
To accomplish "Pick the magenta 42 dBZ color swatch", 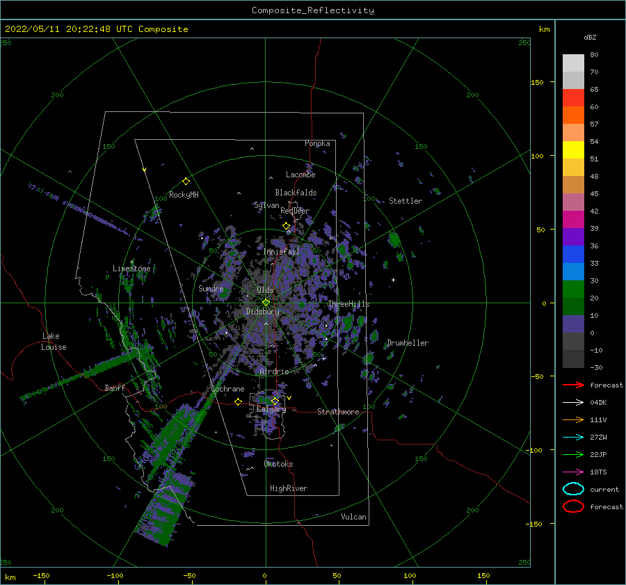I will point(573,219).
